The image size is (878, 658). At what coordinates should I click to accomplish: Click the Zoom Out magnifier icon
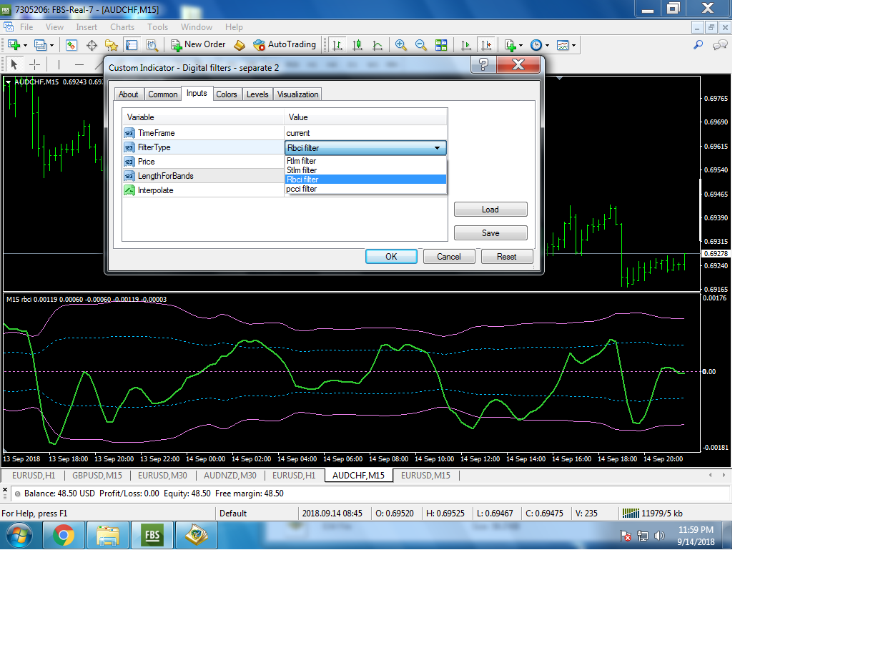421,44
